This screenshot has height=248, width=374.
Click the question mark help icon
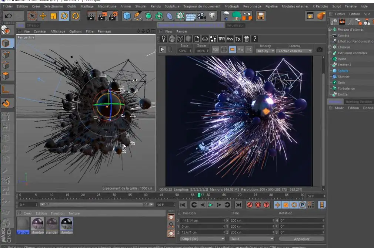pos(255,39)
